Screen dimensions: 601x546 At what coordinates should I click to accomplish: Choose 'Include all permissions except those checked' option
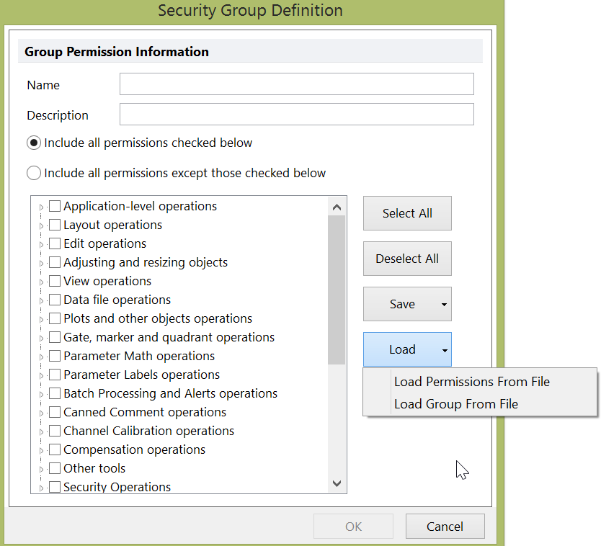[x=34, y=174]
